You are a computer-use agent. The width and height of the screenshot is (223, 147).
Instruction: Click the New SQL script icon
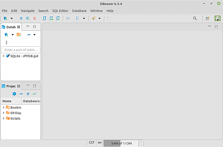(58, 18)
